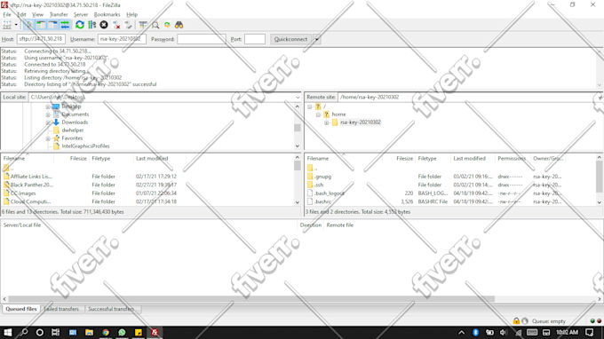Toggle the transfer queue display
Image resolution: width=604 pixels, height=339 pixels.
[65, 25]
